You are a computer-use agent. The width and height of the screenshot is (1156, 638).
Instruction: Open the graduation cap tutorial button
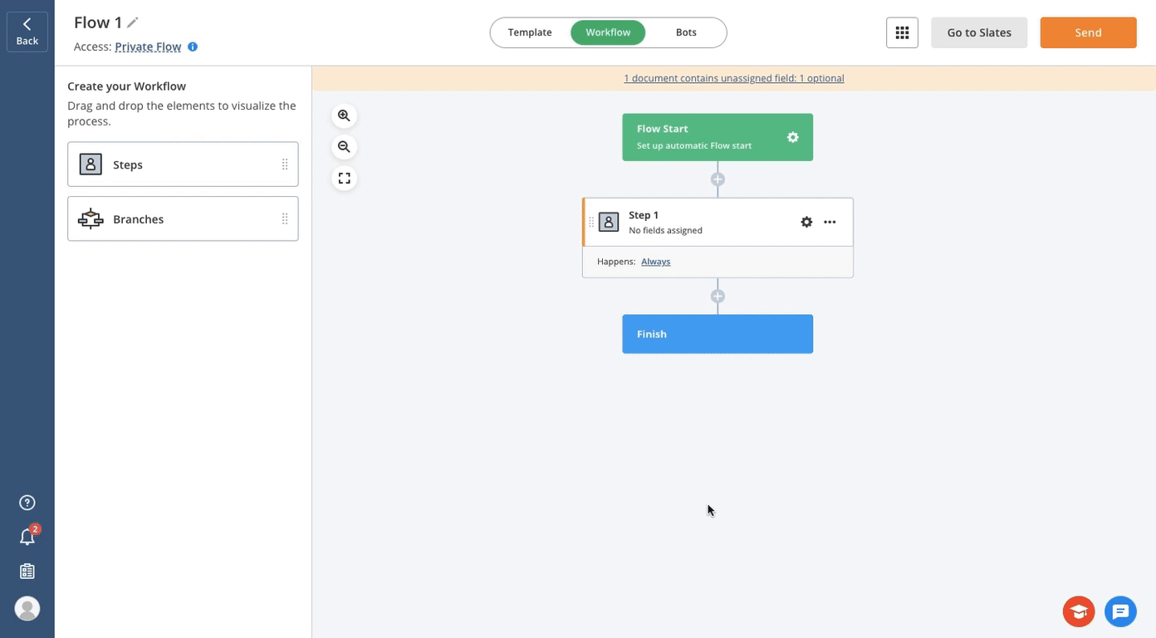click(1078, 612)
